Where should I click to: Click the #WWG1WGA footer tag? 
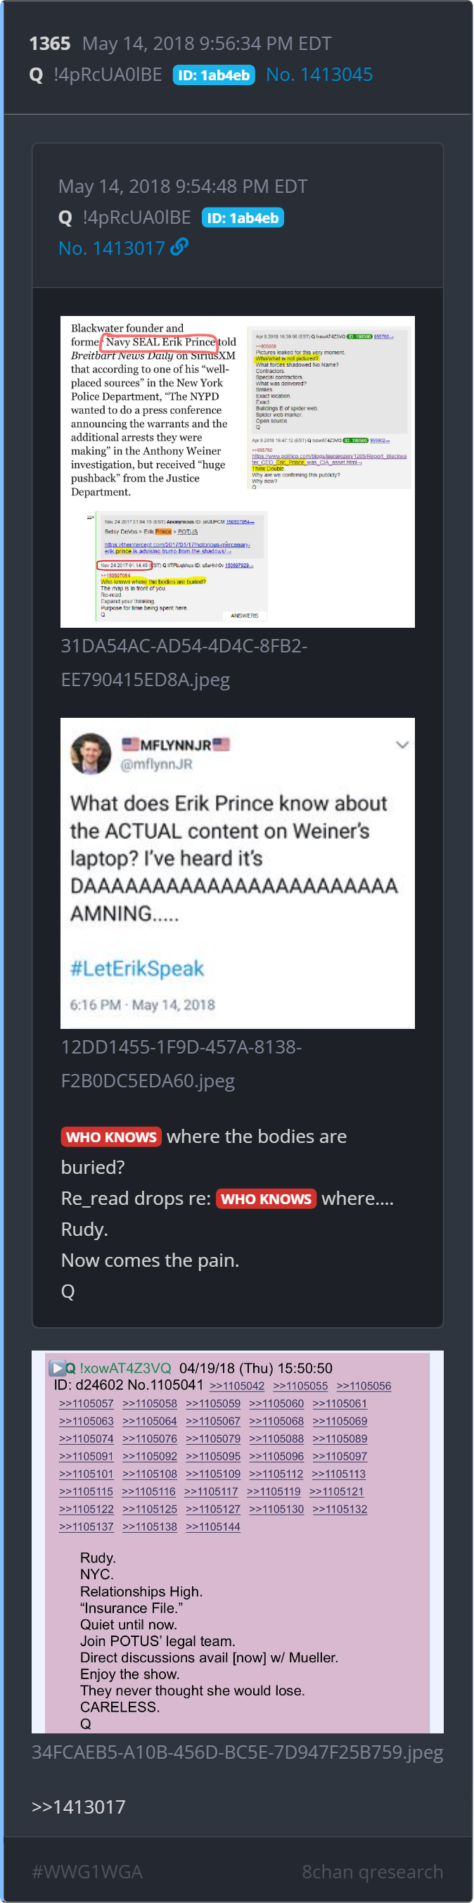pos(87,1871)
